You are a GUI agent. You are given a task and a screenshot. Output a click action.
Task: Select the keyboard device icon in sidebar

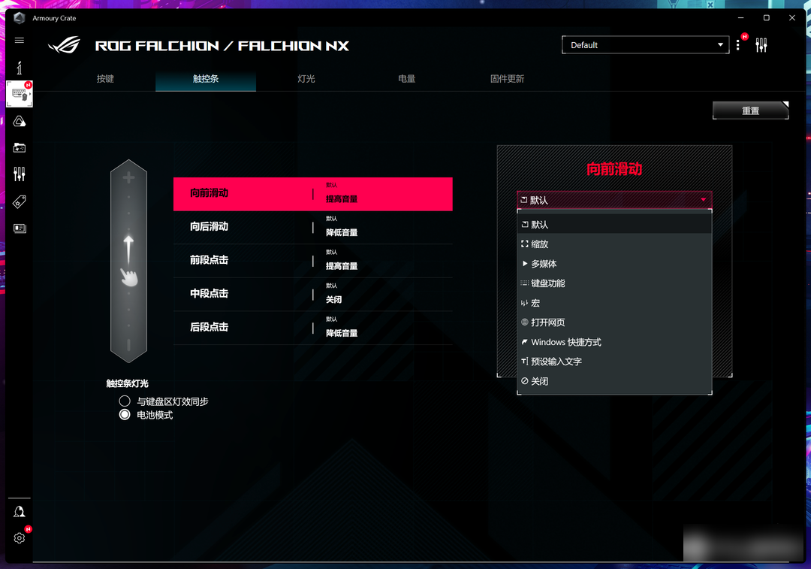(19, 94)
